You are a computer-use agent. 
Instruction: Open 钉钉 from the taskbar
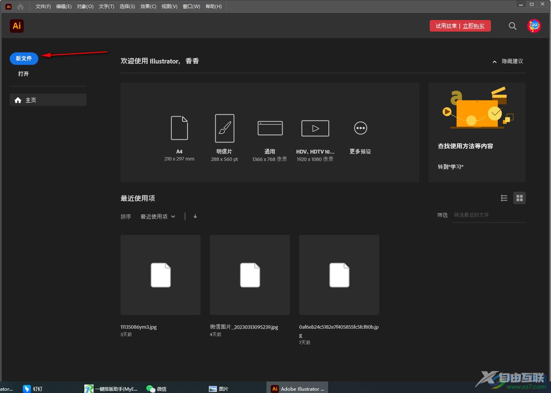(33, 389)
